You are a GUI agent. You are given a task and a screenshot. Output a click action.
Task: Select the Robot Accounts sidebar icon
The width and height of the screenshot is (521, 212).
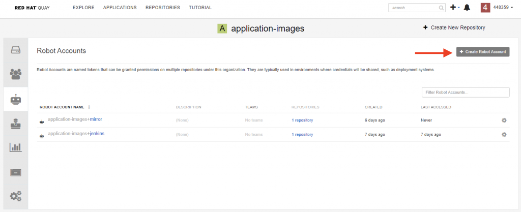pyautogui.click(x=16, y=99)
